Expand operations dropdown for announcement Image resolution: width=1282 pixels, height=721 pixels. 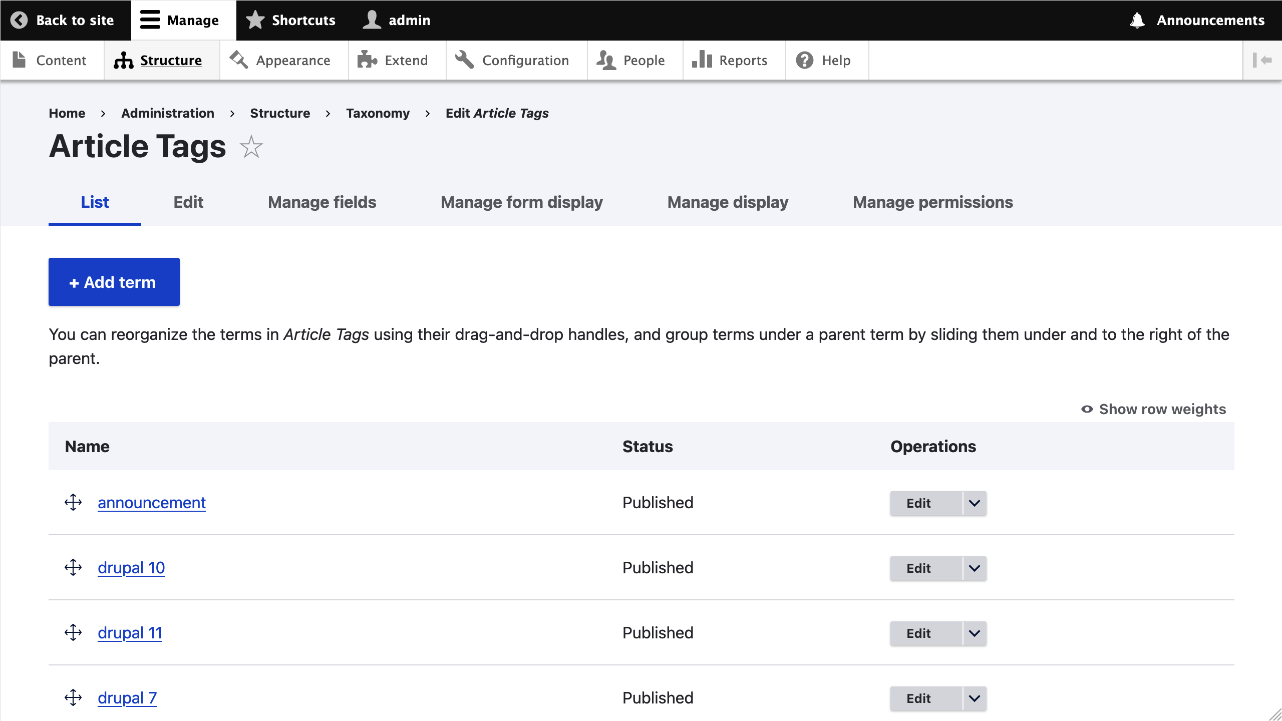974,503
